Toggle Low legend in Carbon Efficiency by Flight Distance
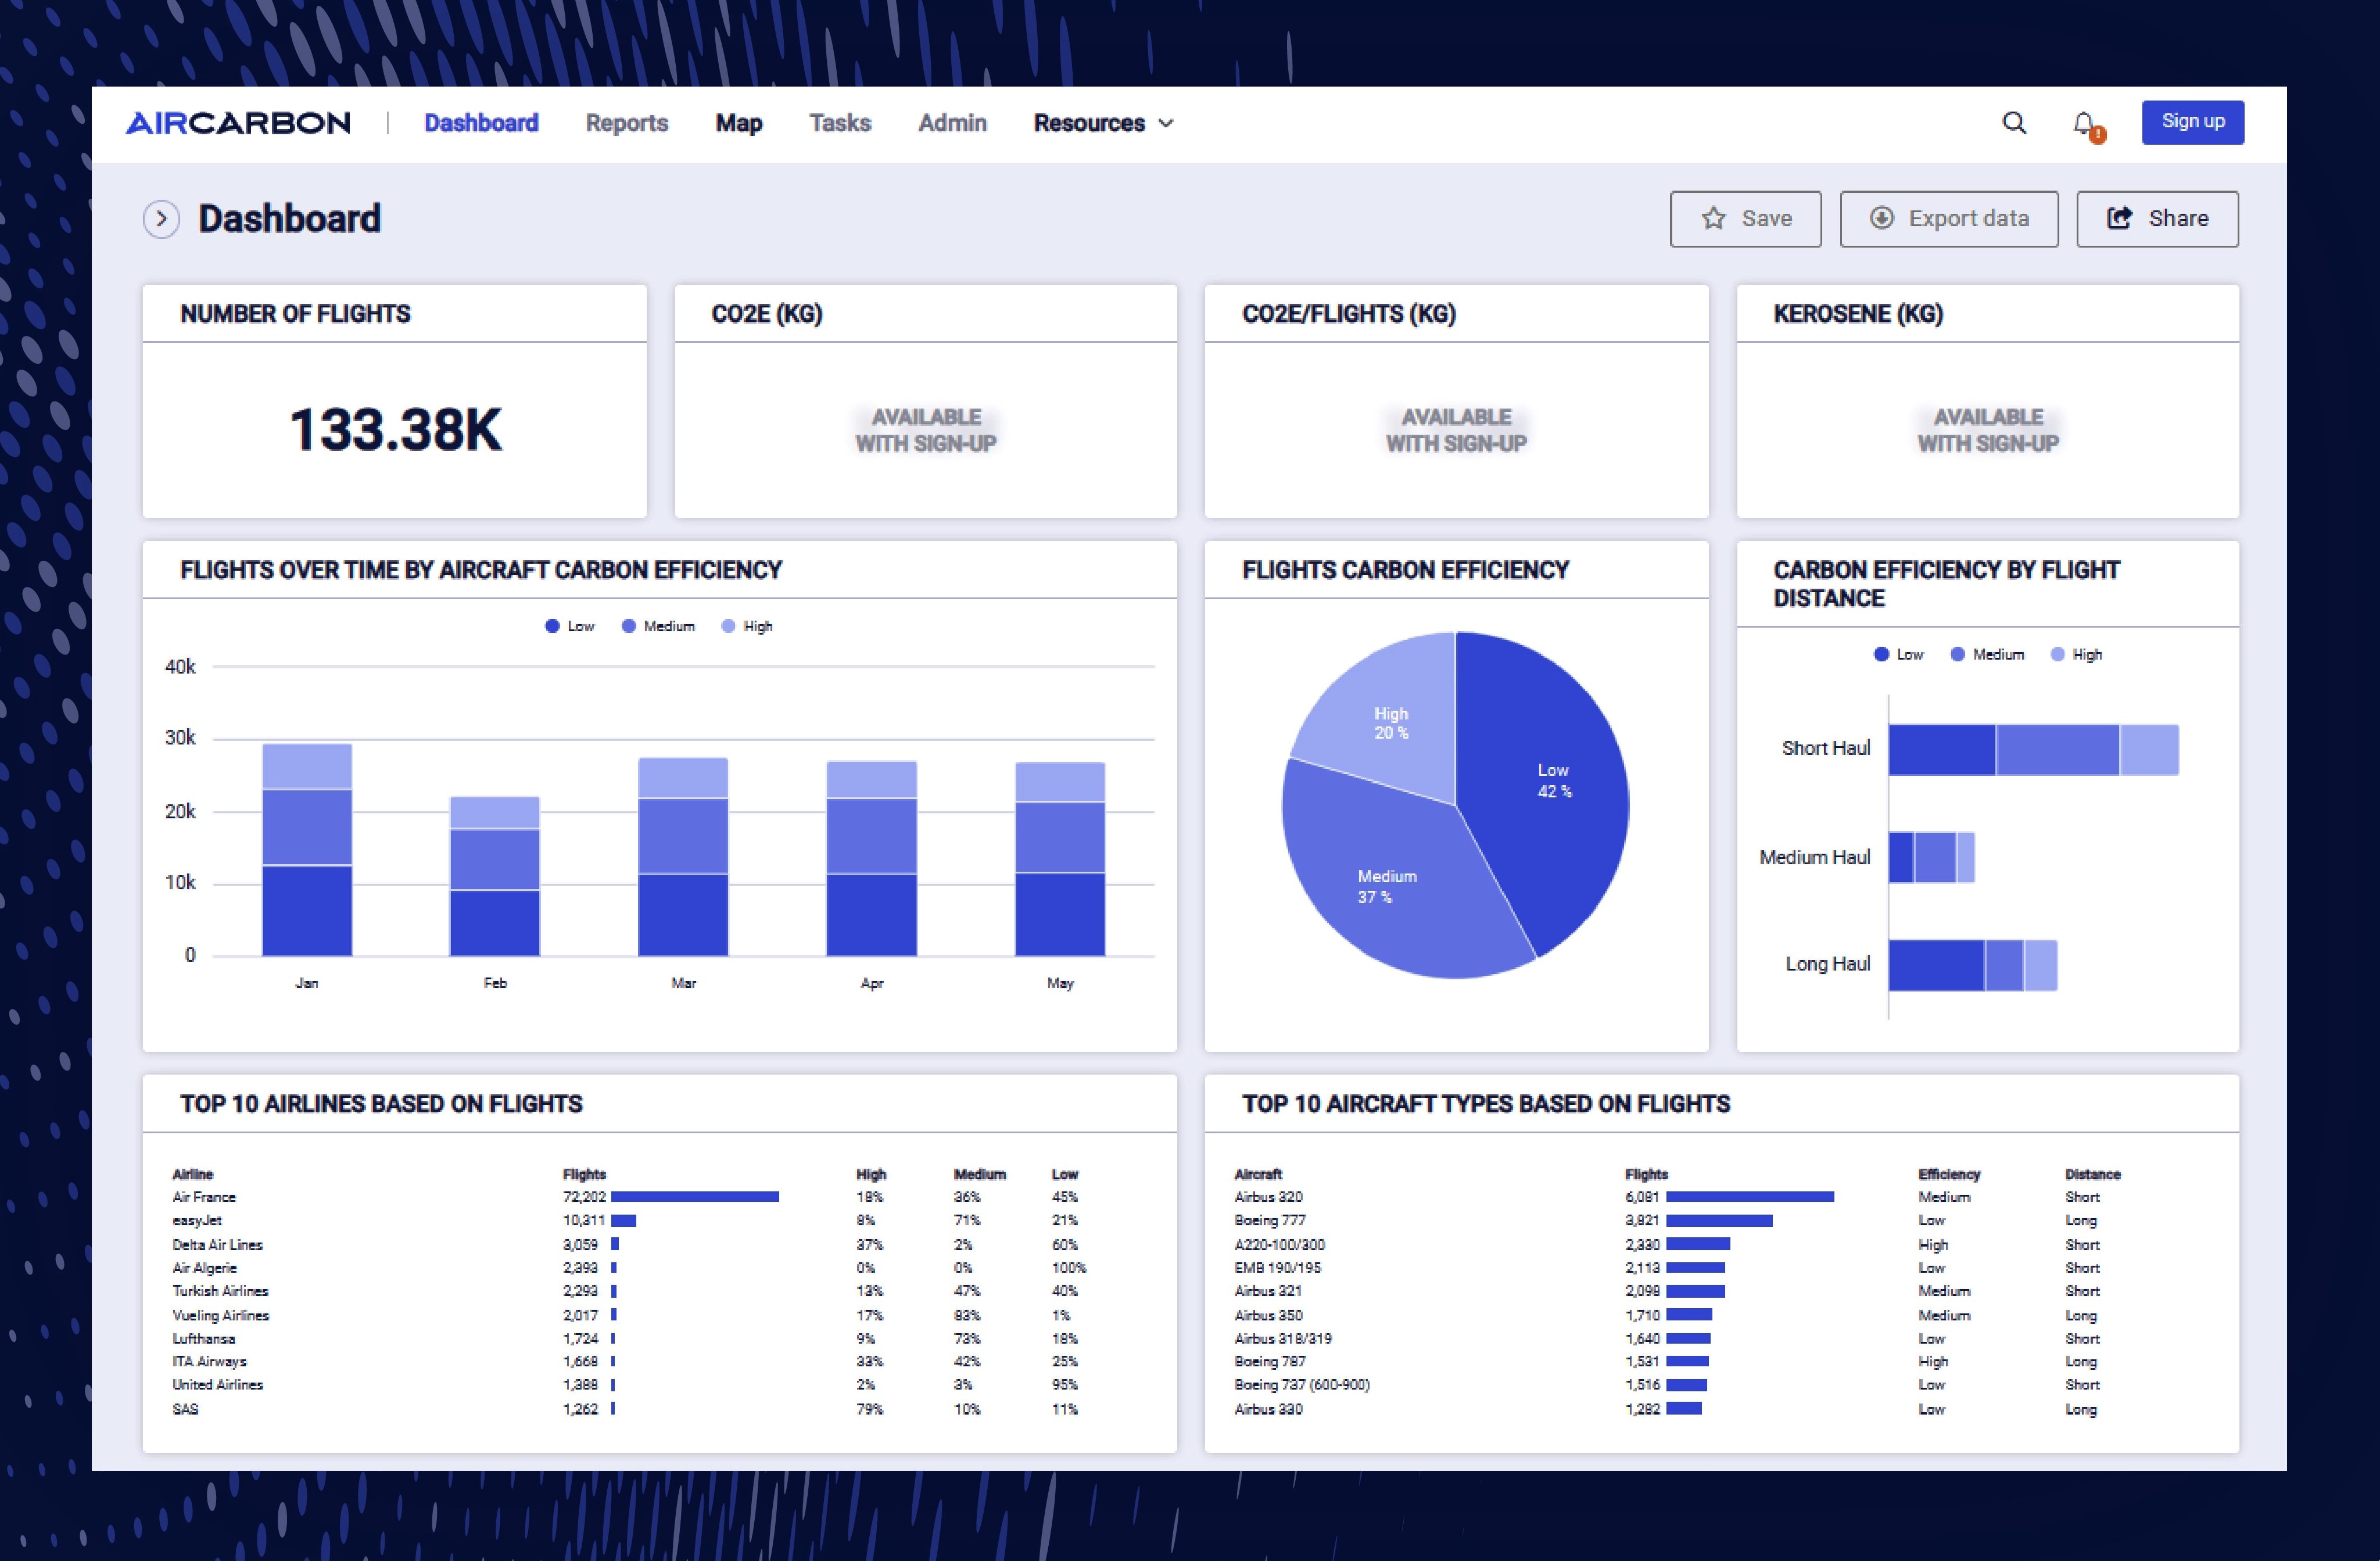 [1899, 654]
